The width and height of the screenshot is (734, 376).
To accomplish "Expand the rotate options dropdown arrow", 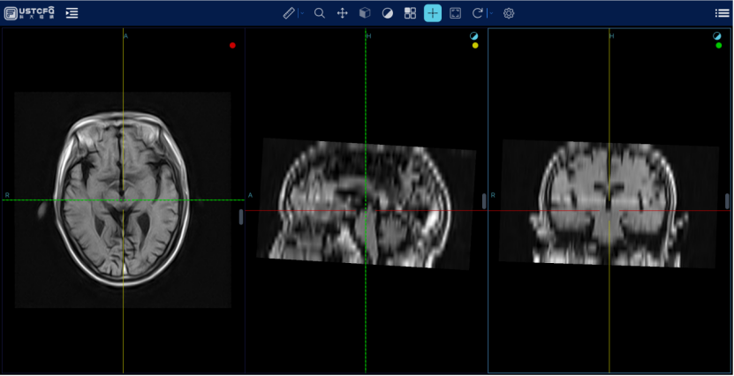I will coord(490,13).
